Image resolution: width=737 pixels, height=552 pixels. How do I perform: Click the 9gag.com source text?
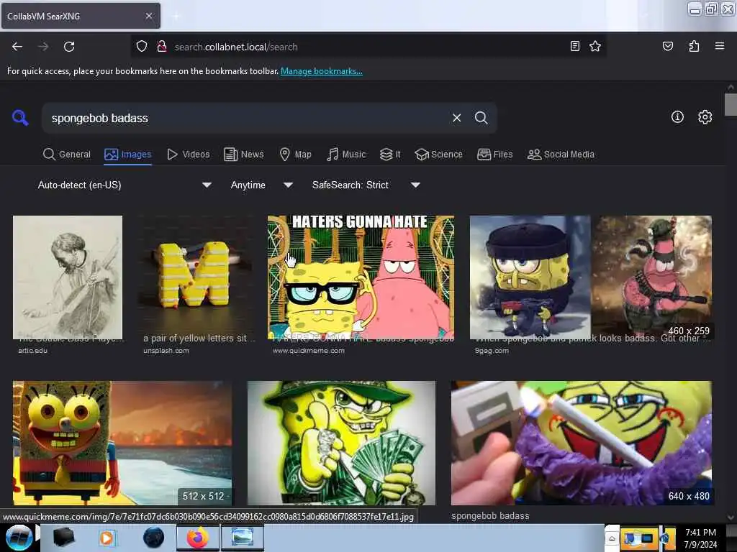(492, 351)
